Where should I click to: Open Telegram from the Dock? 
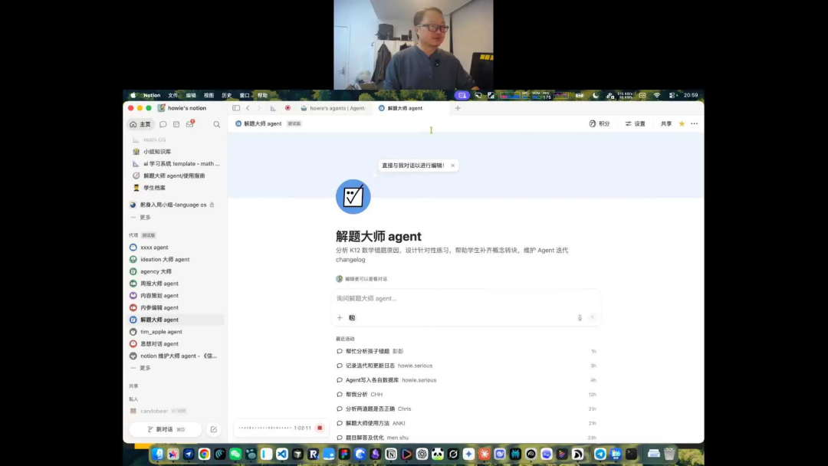[x=600, y=454]
